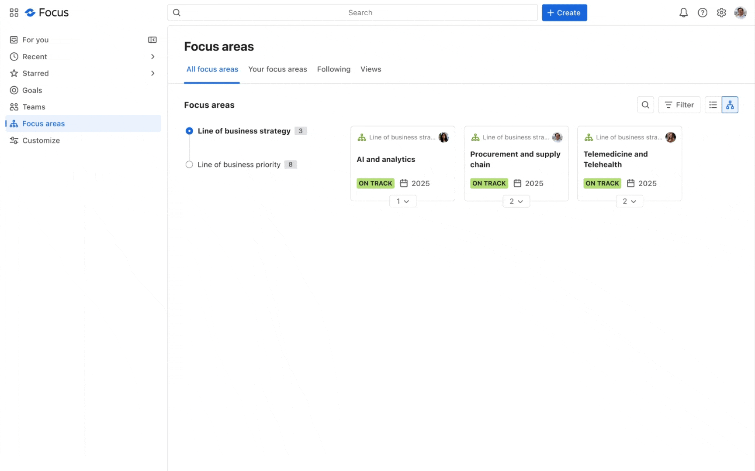Image resolution: width=755 pixels, height=471 pixels.
Task: Collapse sidebar using the panel icon
Action: (152, 40)
